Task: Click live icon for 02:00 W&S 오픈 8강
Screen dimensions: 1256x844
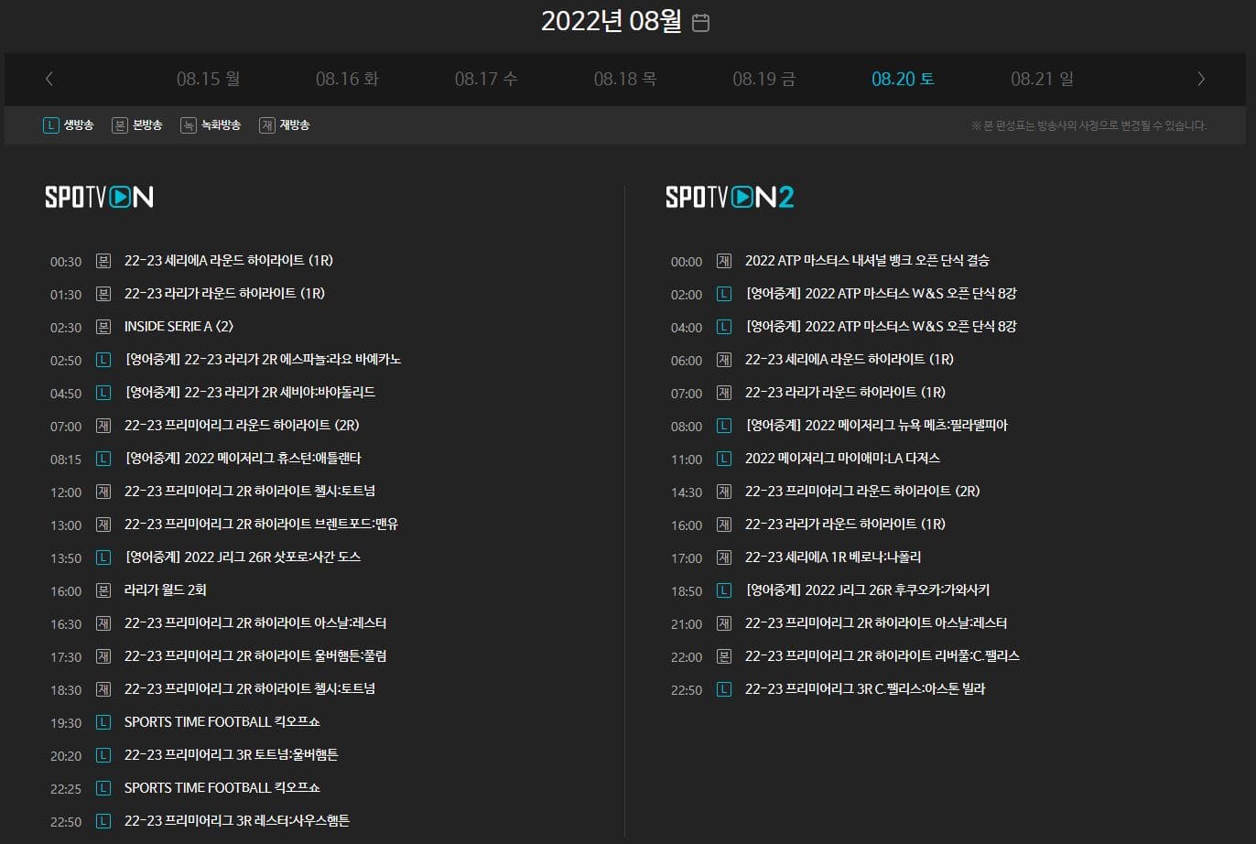Action: [x=724, y=294]
